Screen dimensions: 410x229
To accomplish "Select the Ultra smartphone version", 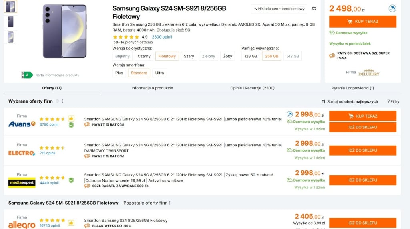I will point(160,73).
